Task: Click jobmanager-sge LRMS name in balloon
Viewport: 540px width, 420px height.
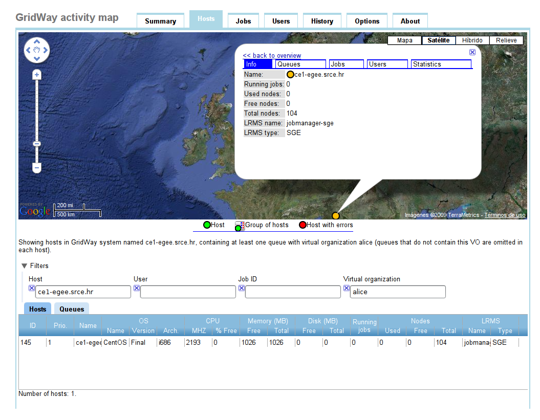Action: 310,123
